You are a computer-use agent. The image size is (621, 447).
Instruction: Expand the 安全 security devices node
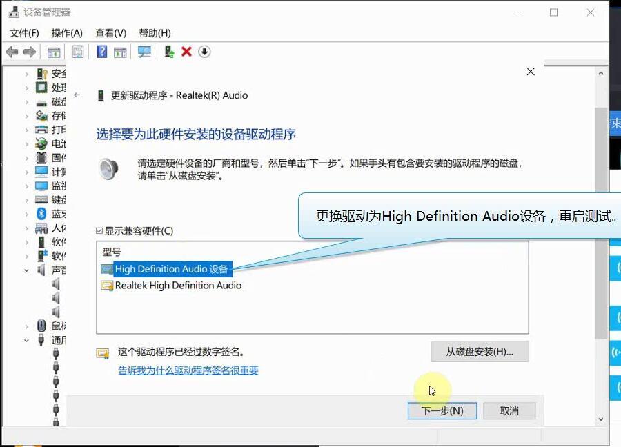(x=26, y=74)
